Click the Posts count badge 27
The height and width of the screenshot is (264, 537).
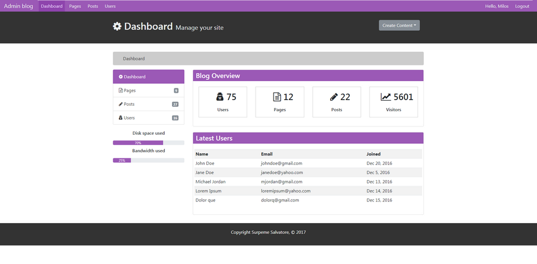pyautogui.click(x=175, y=104)
